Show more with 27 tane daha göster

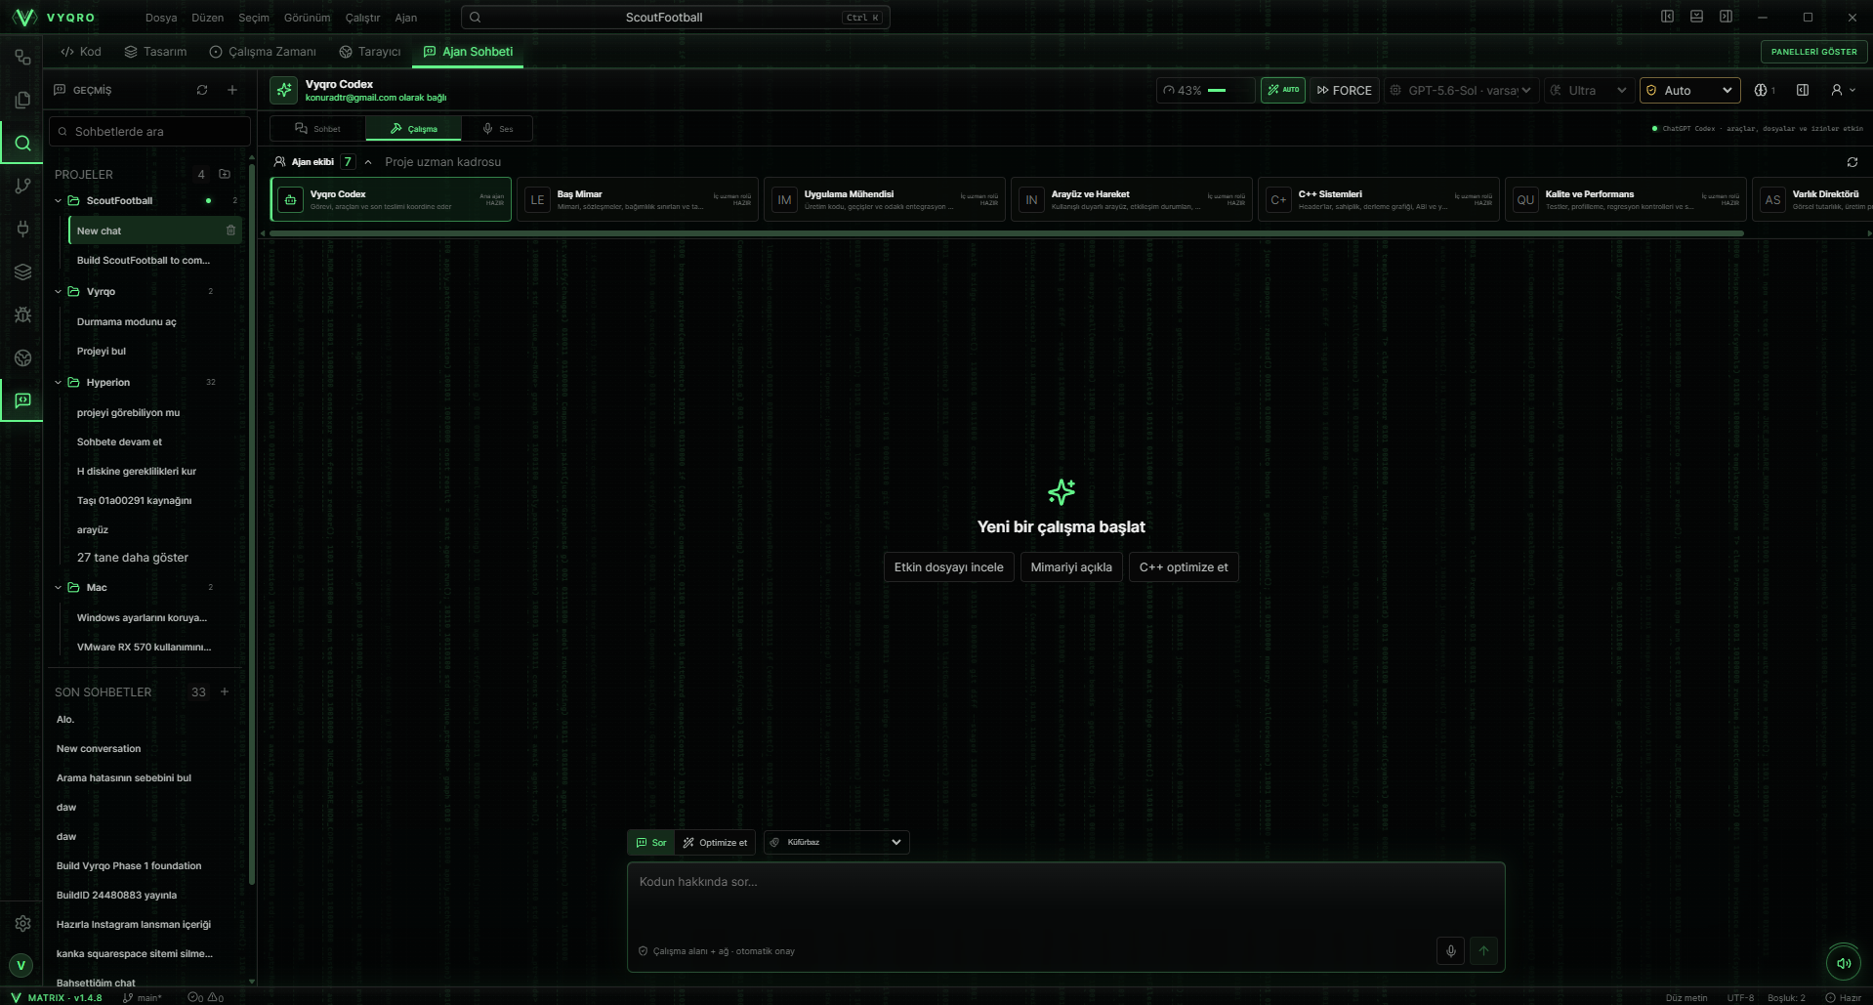(x=133, y=558)
